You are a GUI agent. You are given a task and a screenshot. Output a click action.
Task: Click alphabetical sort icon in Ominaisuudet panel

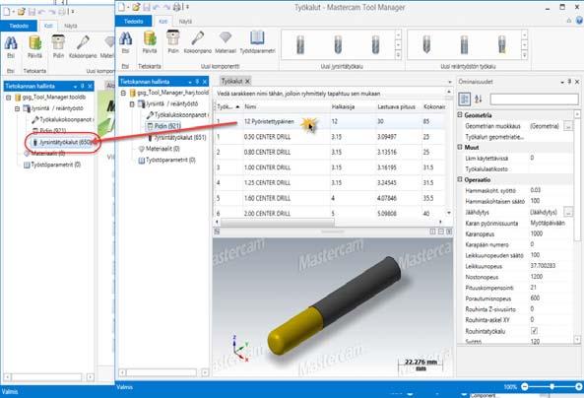point(479,99)
